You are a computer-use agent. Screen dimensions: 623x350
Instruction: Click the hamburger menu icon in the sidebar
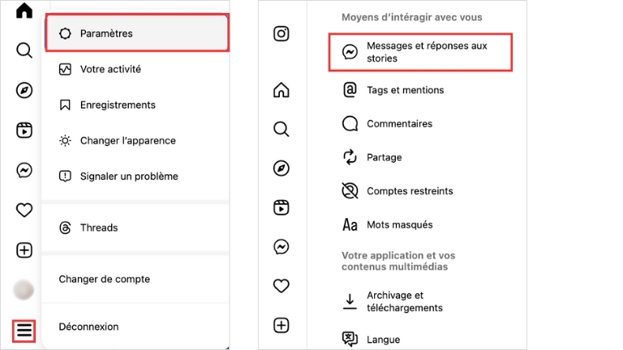tap(24, 331)
